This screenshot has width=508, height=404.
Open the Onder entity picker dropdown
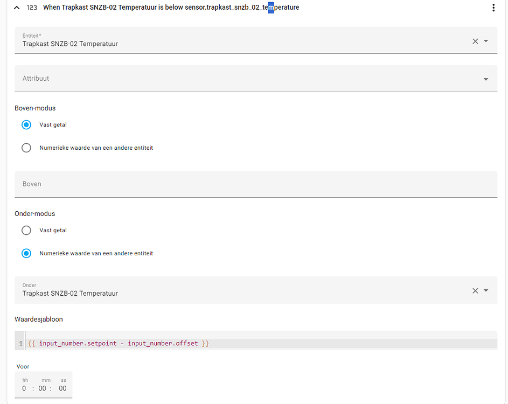(486, 290)
